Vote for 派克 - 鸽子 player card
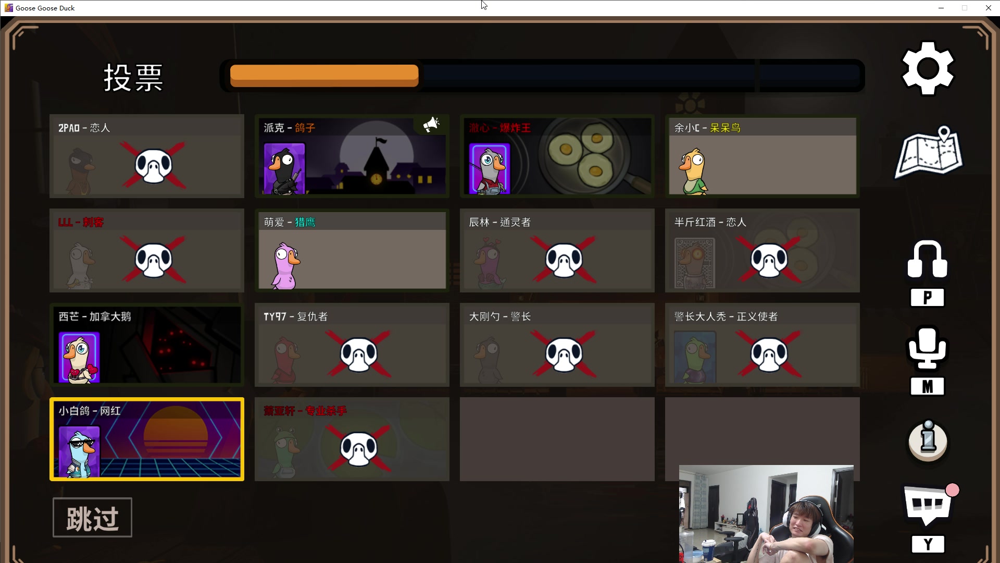The image size is (1000, 563). click(x=352, y=156)
